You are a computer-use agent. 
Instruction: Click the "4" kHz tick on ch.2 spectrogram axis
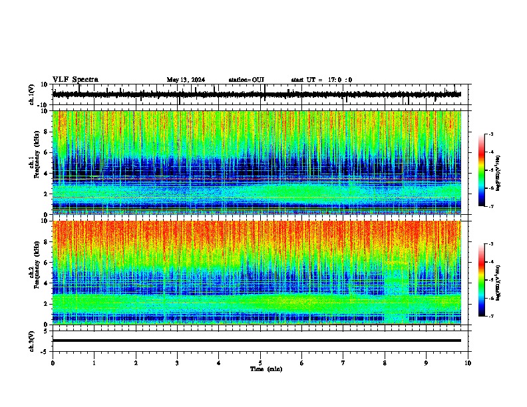tap(46, 283)
